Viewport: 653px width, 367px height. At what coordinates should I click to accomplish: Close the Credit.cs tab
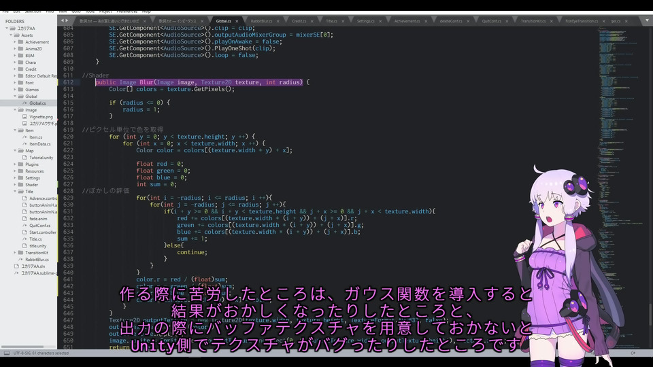coord(312,21)
